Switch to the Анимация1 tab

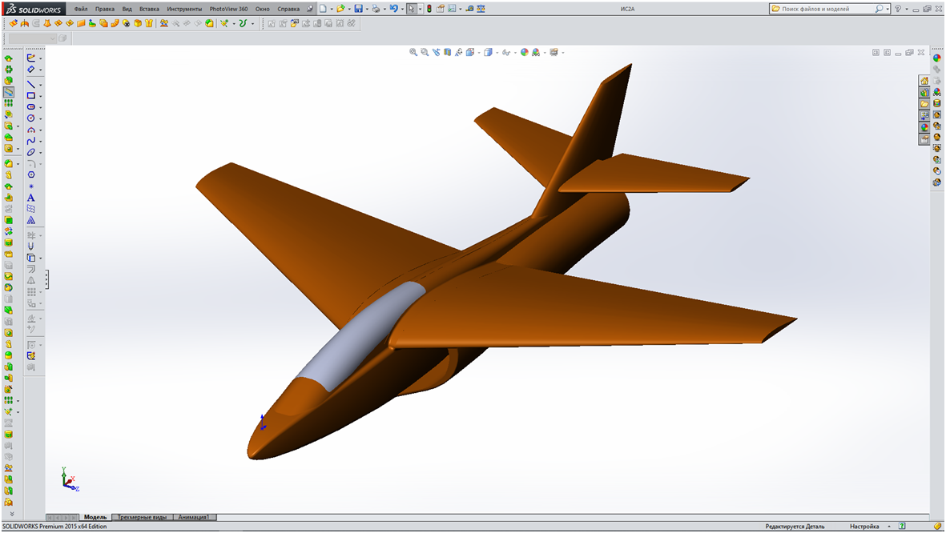pos(194,517)
